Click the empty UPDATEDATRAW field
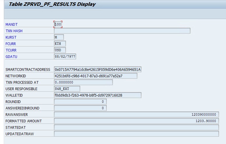This screenshot has width=226, height=144. (136, 134)
